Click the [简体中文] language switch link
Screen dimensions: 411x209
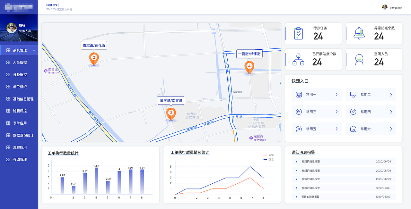coord(52,5)
